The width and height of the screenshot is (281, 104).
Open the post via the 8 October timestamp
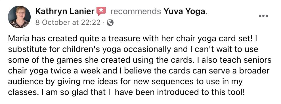[x=68, y=23]
